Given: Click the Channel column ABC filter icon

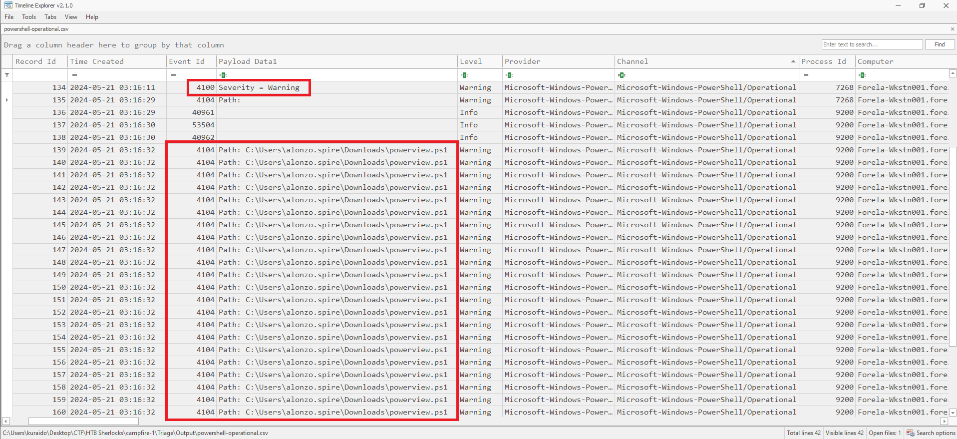Looking at the screenshot, I should (622, 75).
